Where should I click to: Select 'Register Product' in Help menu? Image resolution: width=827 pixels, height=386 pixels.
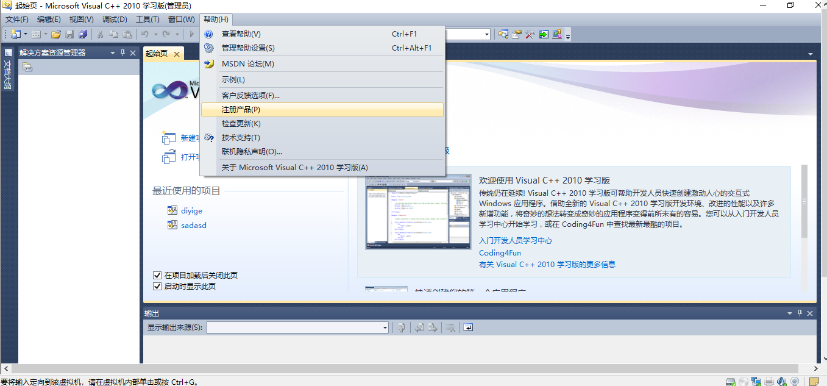[322, 110]
